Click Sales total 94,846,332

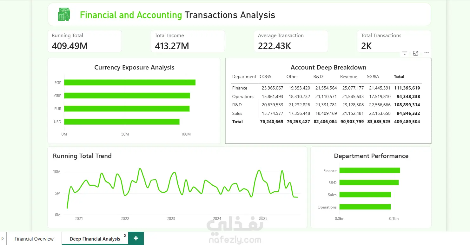[x=408, y=113]
